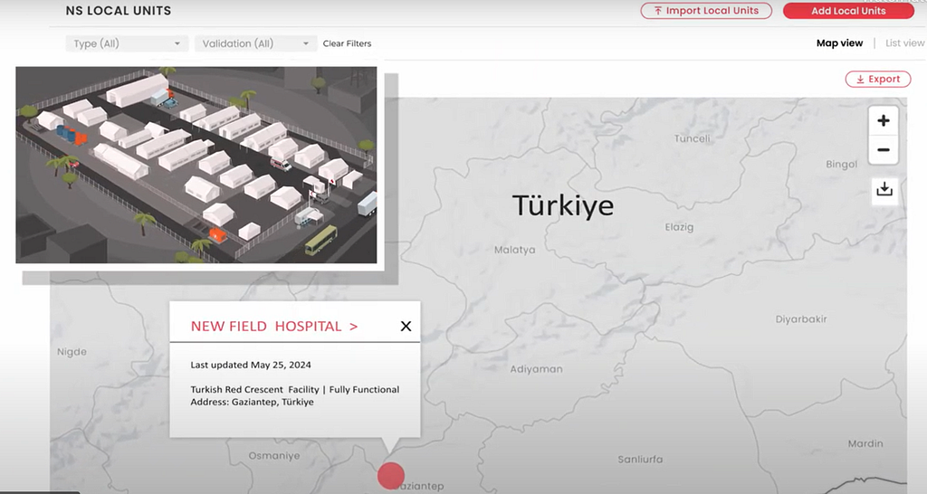This screenshot has width=927, height=494.
Task: Click the Export button
Action: coord(878,80)
